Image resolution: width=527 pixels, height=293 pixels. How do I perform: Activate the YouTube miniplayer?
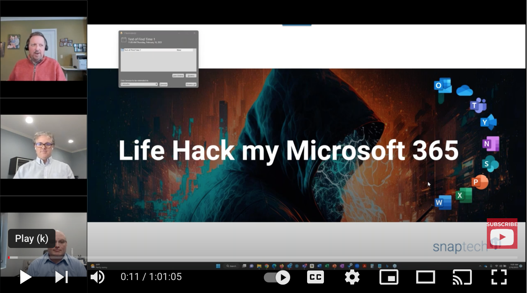tap(389, 277)
